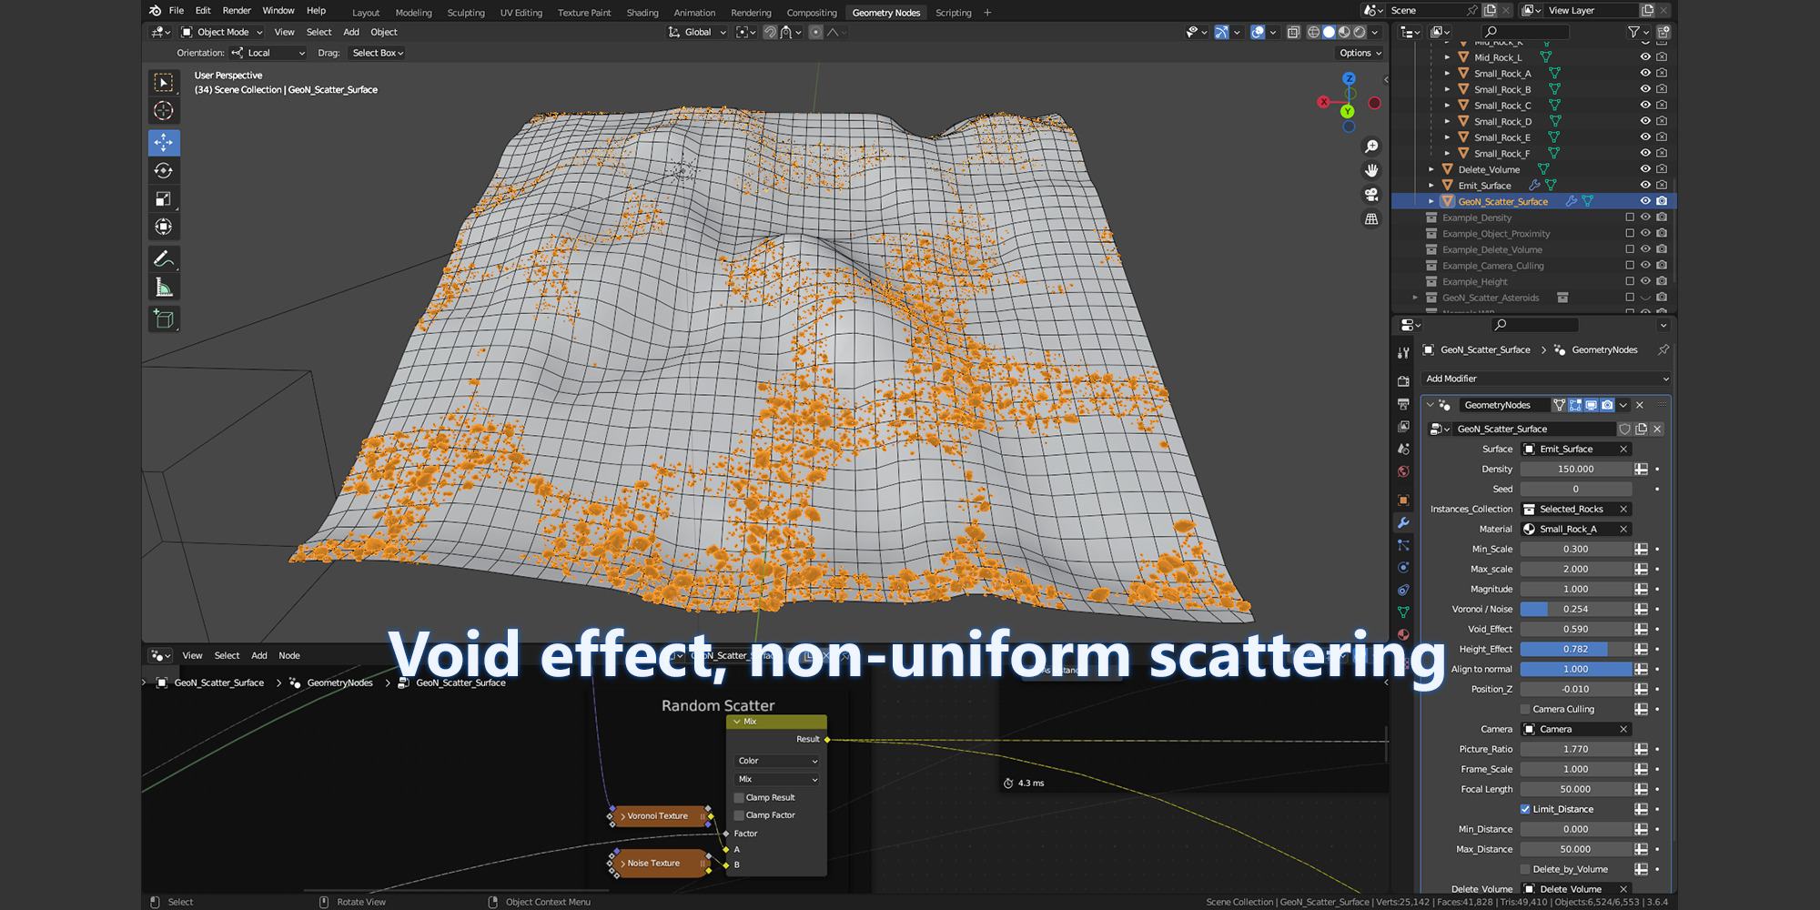Image resolution: width=1820 pixels, height=910 pixels.
Task: Open the File menu
Action: pyautogui.click(x=177, y=11)
